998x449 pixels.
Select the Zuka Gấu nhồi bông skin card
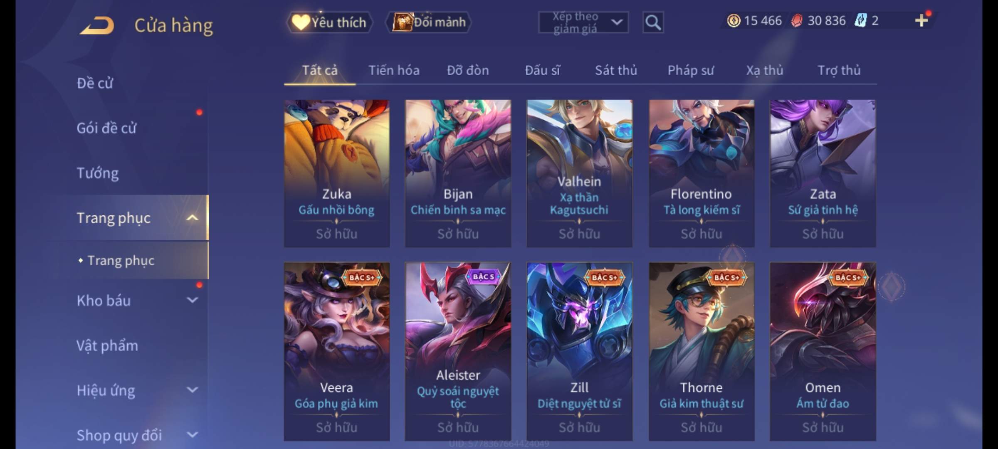(x=337, y=173)
